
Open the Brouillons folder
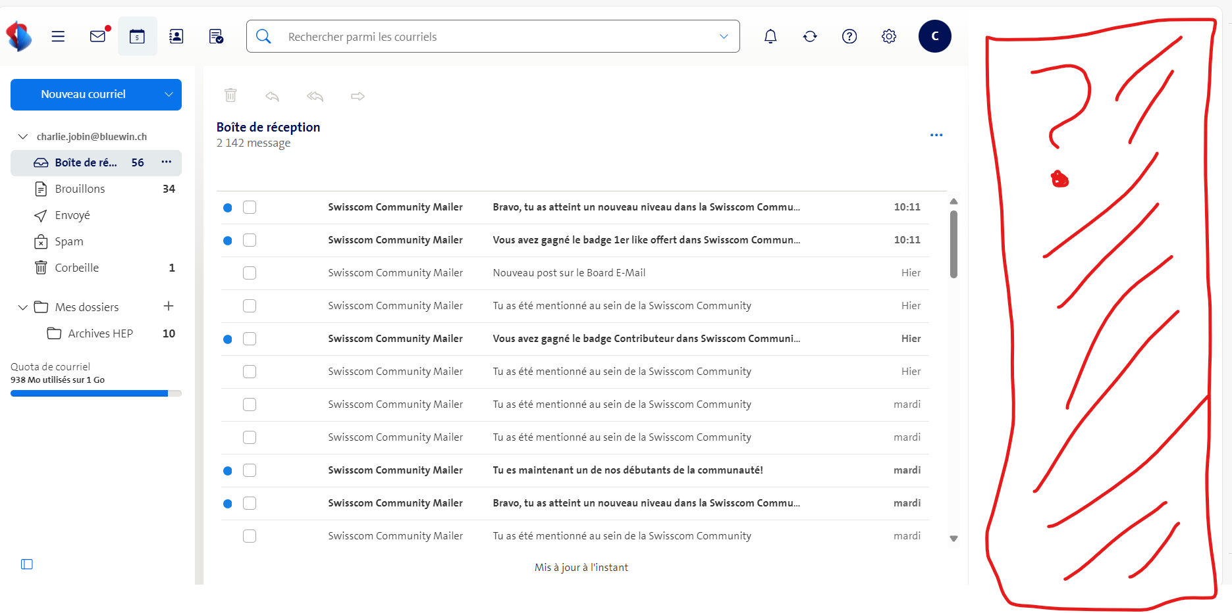tap(80, 189)
